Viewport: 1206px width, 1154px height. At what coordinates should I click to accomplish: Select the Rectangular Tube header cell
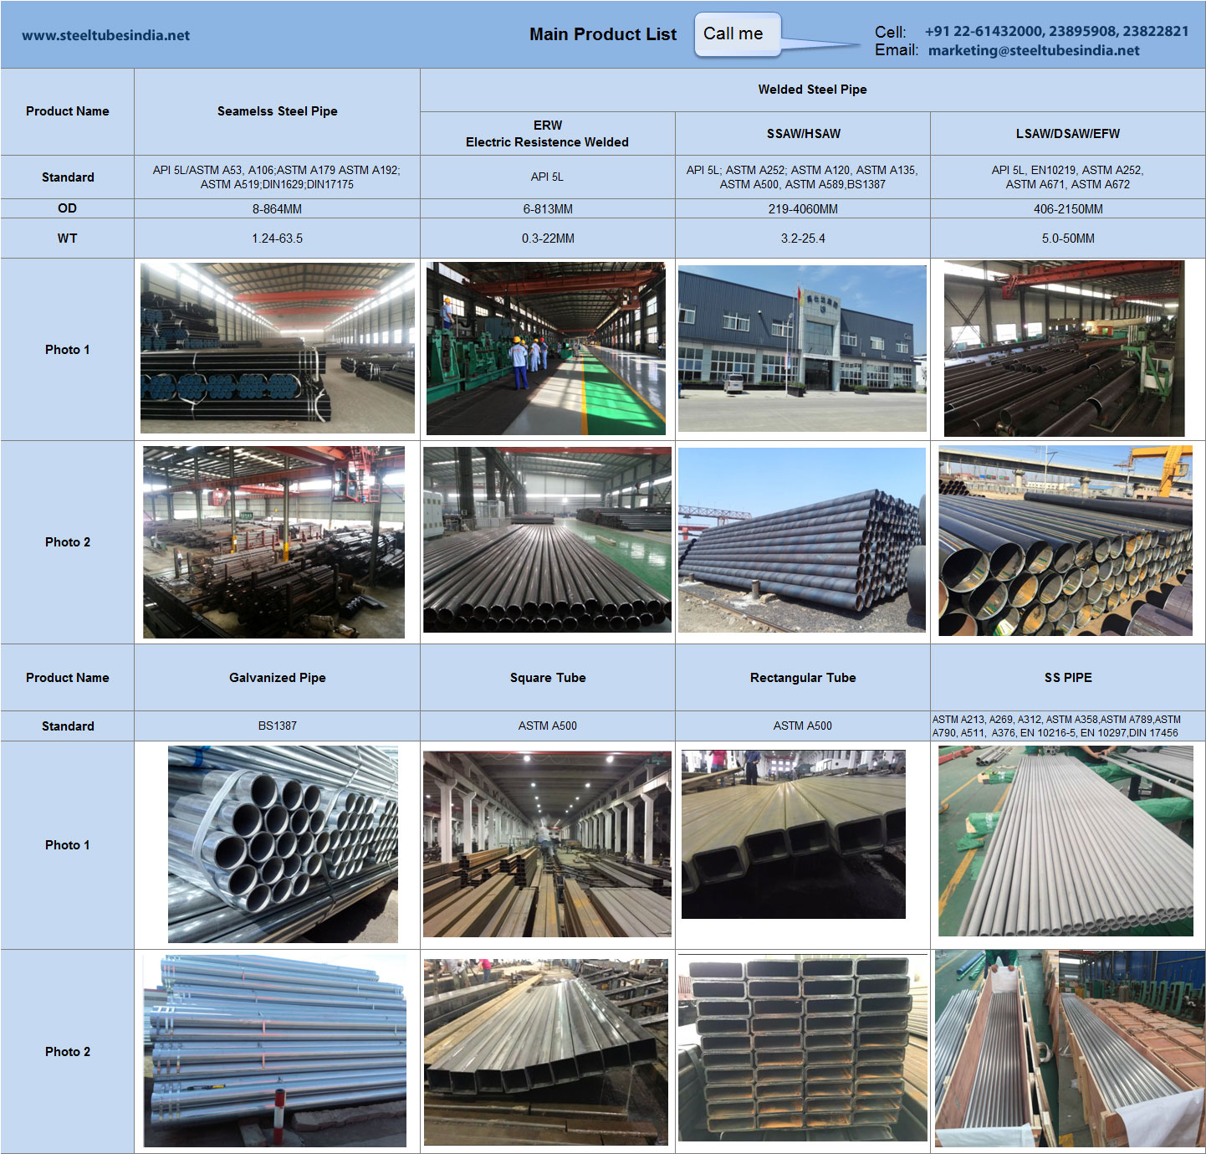[x=803, y=678]
